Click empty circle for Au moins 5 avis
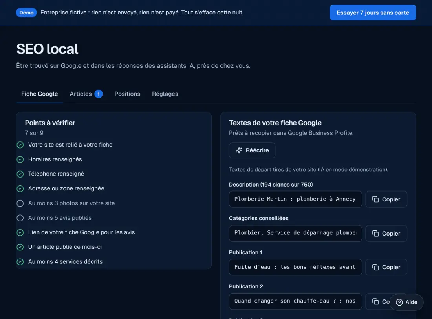Viewport: 432px width, 319px height. tap(20, 218)
